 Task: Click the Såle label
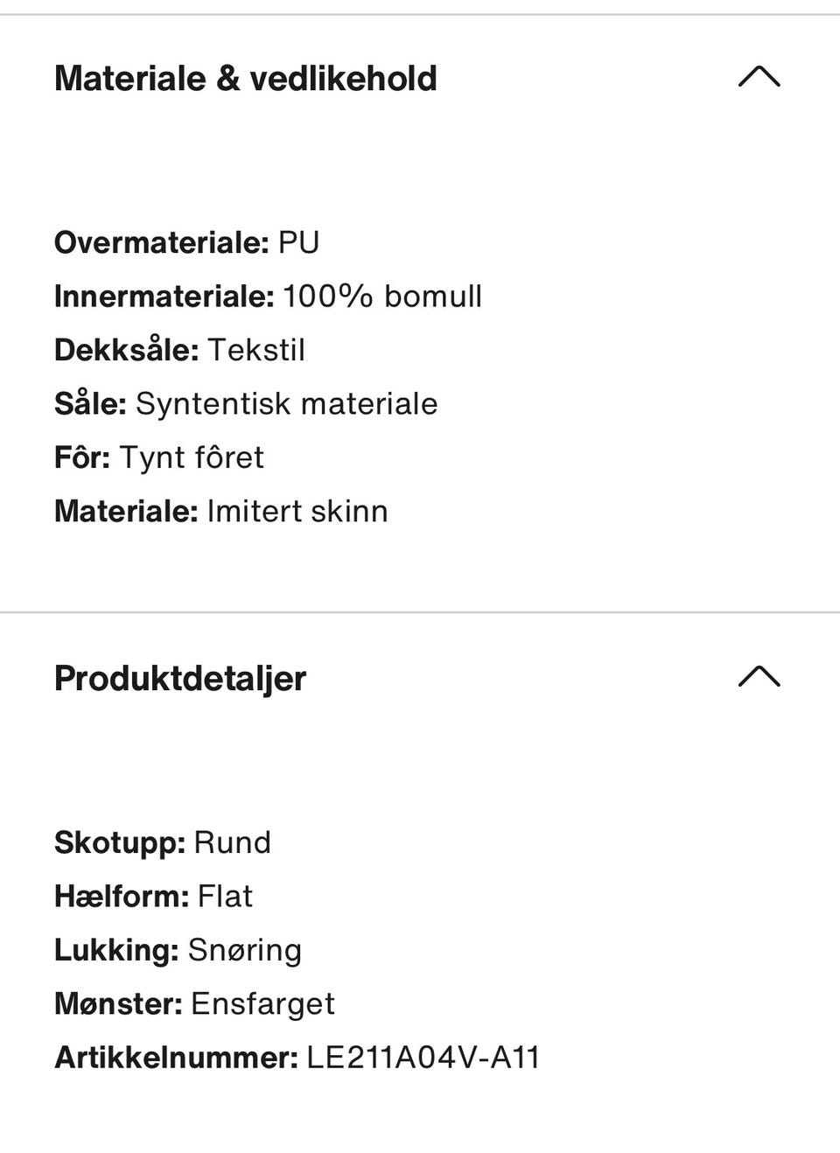90,404
